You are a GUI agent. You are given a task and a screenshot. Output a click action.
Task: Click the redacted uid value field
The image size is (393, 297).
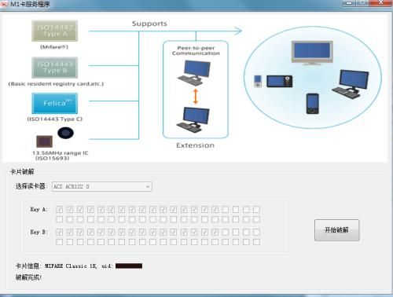129,266
